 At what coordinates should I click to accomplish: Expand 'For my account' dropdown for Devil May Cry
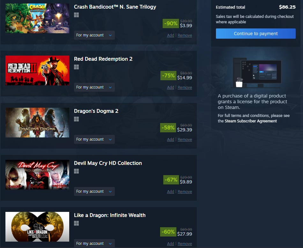pyautogui.click(x=94, y=191)
